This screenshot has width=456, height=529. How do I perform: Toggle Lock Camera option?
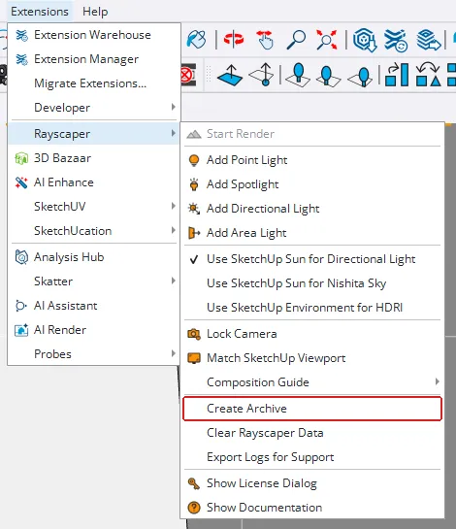click(x=312, y=334)
